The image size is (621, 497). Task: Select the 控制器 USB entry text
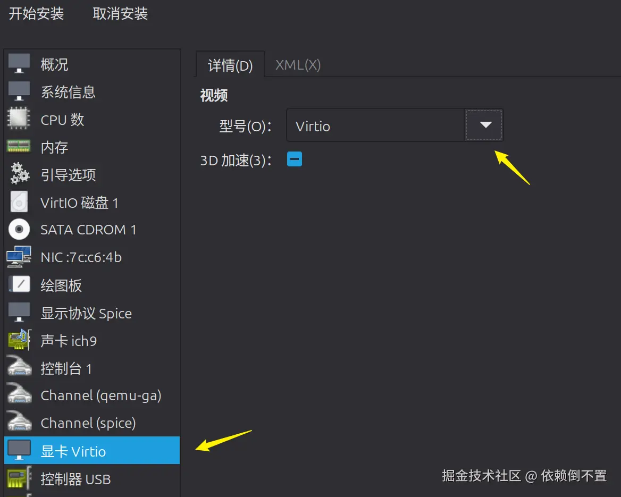[75, 479]
